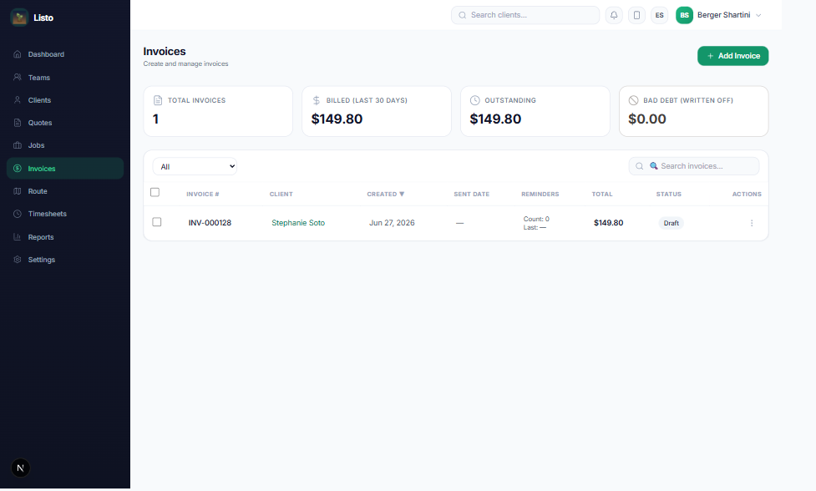Click the $149.80 total in invoice row

point(608,223)
